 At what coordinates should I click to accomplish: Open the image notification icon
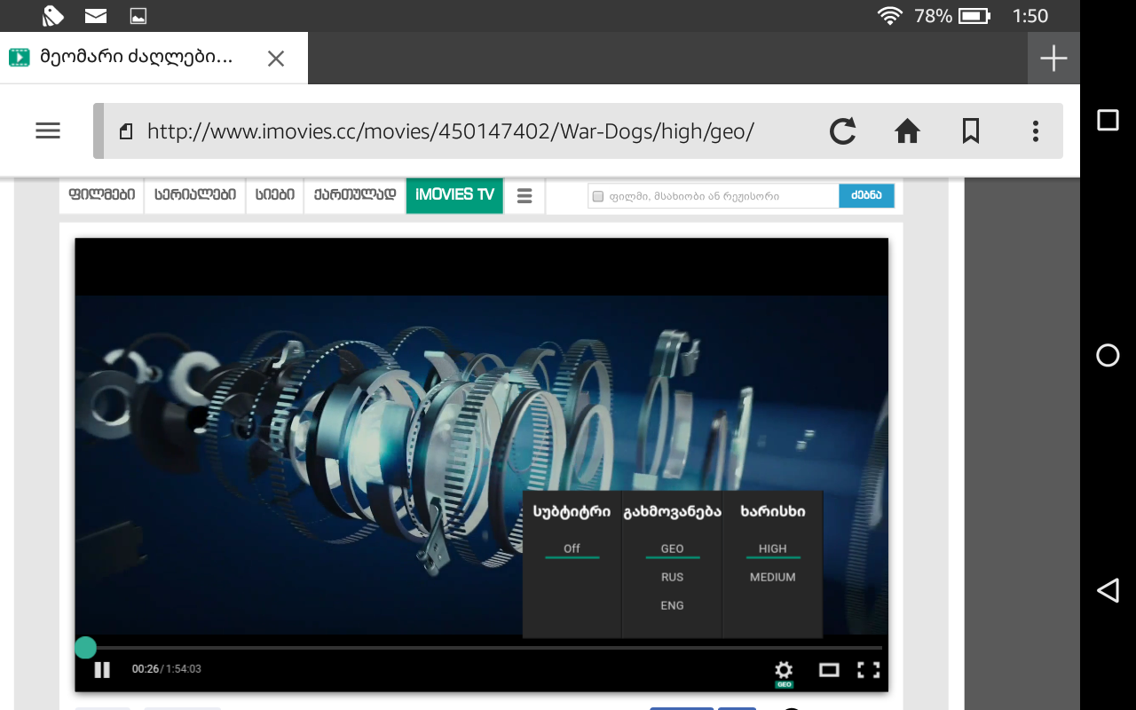138,16
